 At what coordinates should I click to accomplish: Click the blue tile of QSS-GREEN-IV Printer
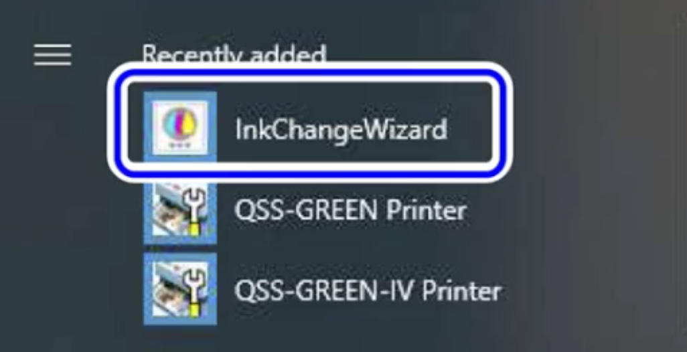pos(180,289)
